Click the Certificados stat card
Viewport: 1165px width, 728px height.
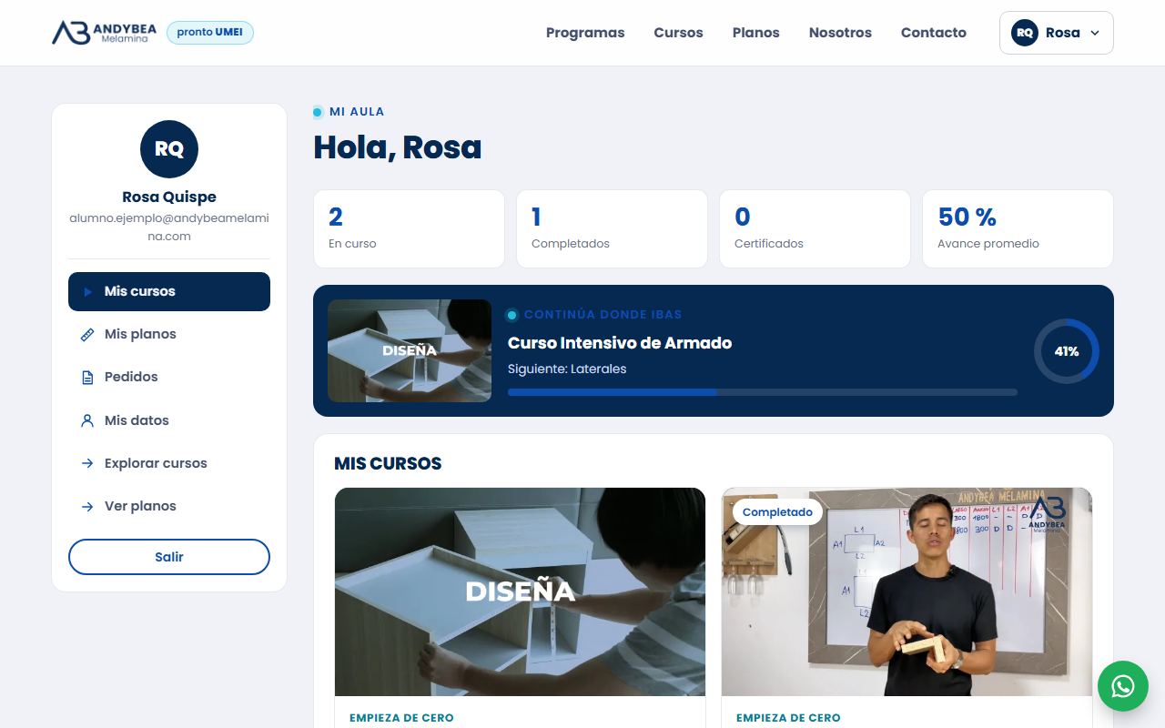815,228
